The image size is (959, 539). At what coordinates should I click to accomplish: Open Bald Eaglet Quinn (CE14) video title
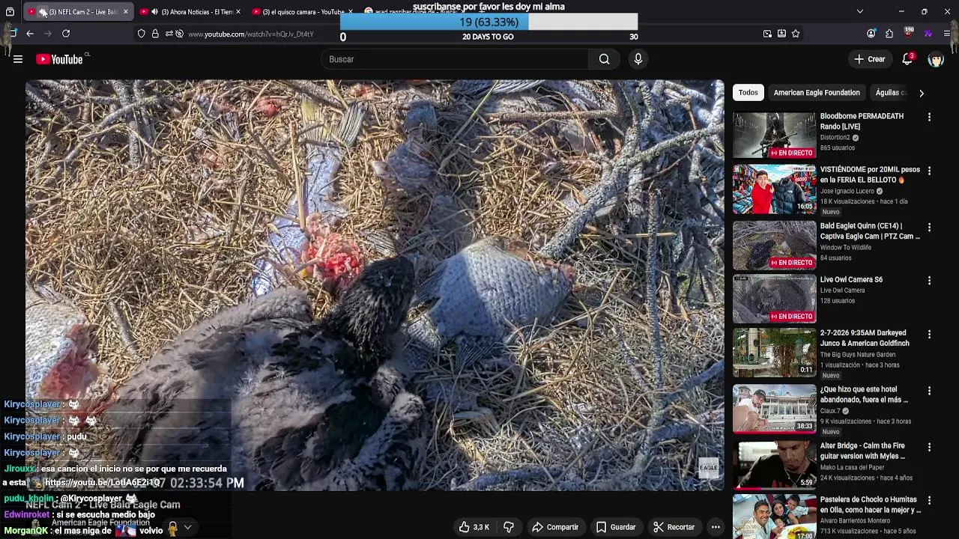coord(870,231)
